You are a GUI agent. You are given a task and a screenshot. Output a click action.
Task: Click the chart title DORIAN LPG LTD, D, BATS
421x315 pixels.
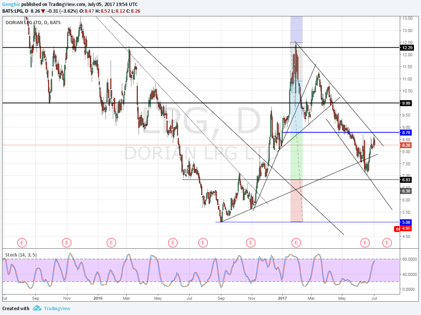point(33,23)
